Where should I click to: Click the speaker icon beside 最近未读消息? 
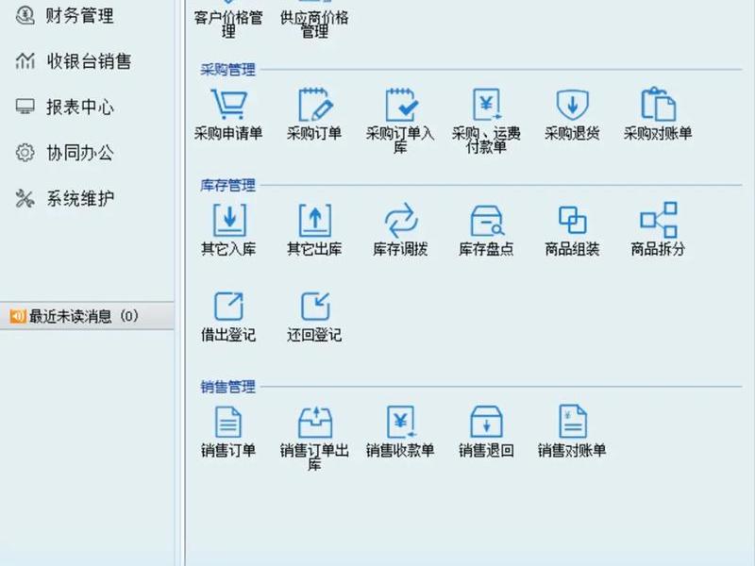pos(18,316)
